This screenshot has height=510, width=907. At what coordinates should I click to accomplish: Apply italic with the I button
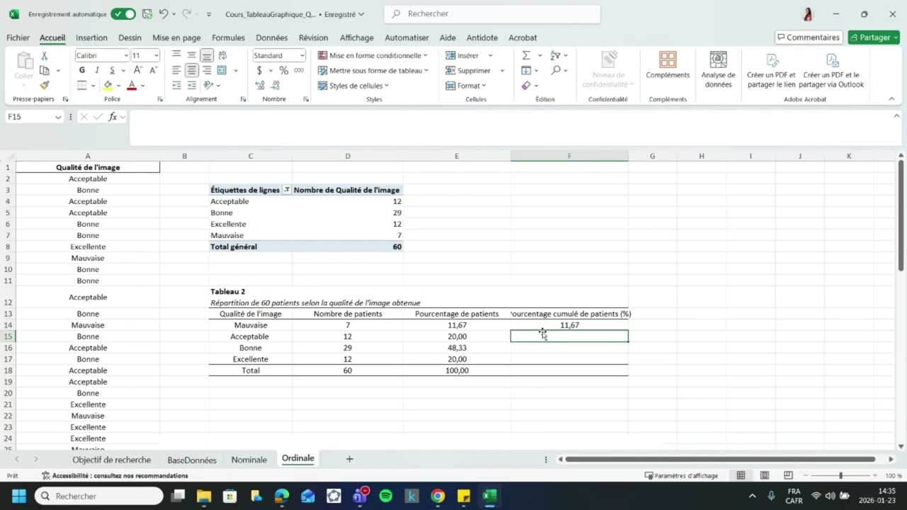point(97,70)
